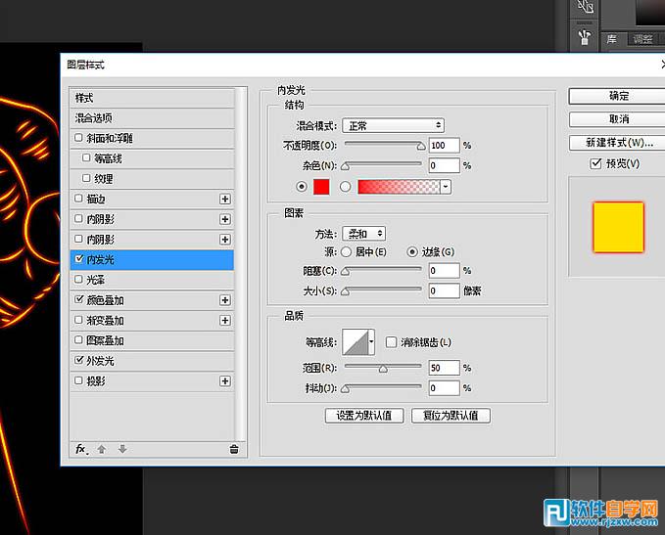Image resolution: width=665 pixels, height=535 pixels.
Task: Click the 确定 button
Action: coord(618,96)
